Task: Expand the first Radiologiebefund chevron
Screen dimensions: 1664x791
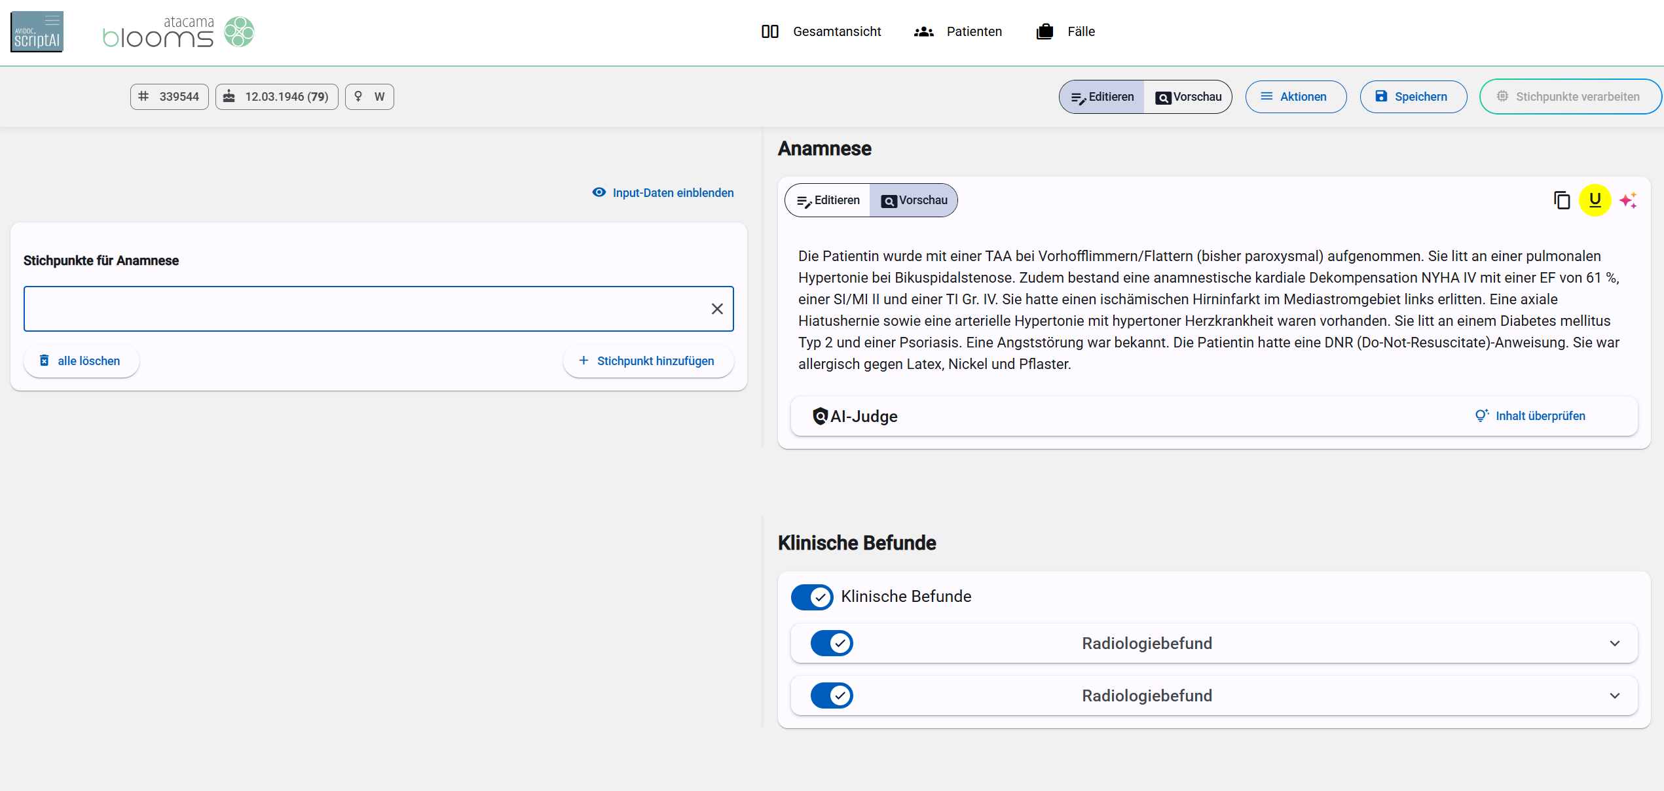Action: coord(1615,643)
